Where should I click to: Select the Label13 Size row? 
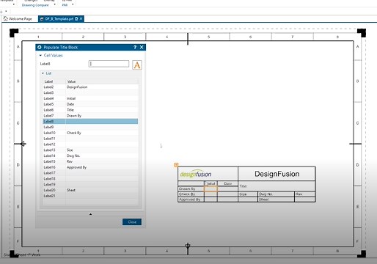point(90,150)
